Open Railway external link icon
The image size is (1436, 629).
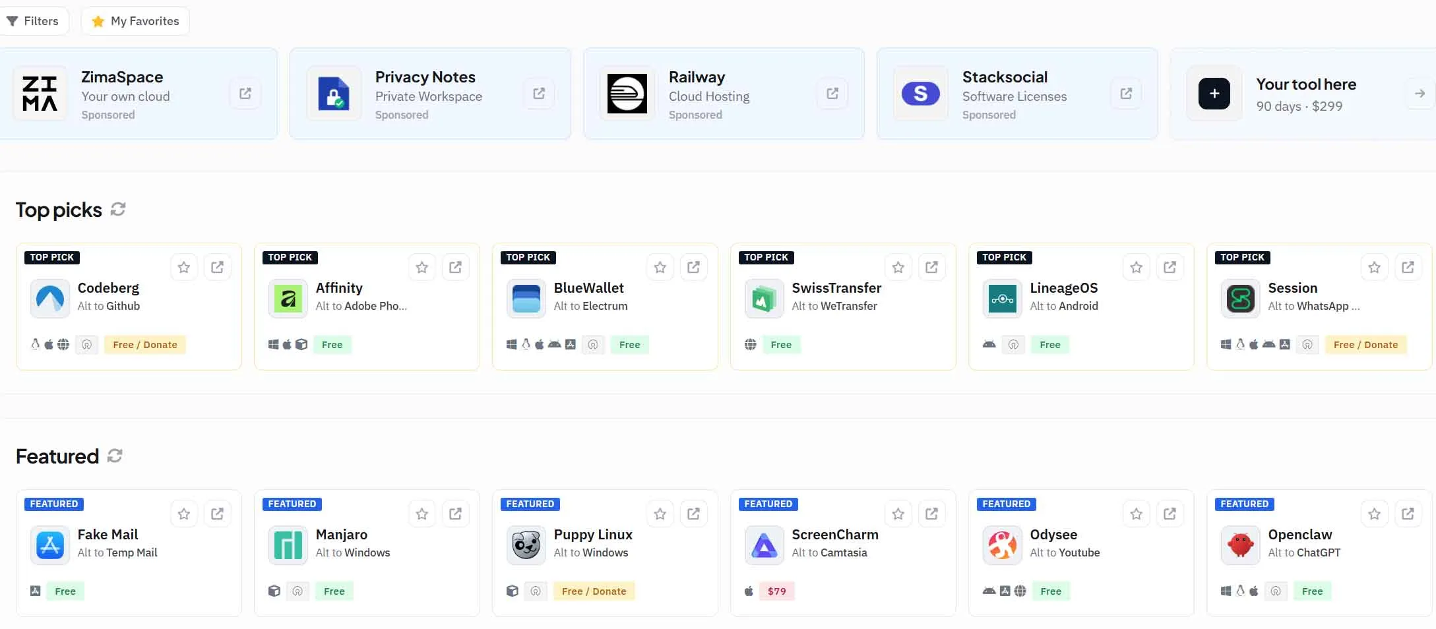pyautogui.click(x=832, y=94)
